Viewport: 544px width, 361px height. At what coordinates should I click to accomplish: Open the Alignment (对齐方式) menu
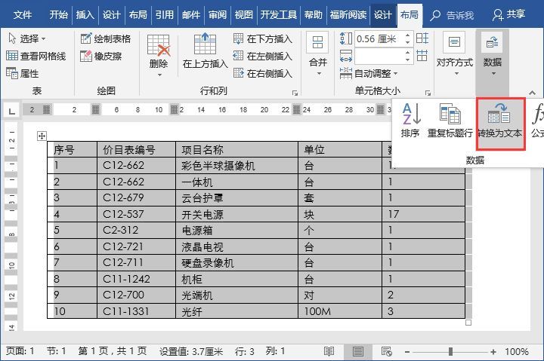455,55
